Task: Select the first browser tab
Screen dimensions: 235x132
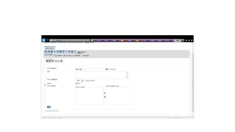Action: [x=94, y=40]
